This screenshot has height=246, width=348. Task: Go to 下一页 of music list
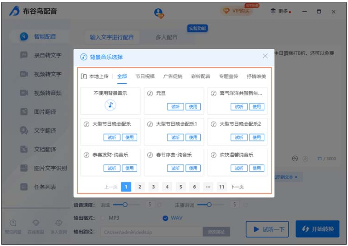(237, 187)
